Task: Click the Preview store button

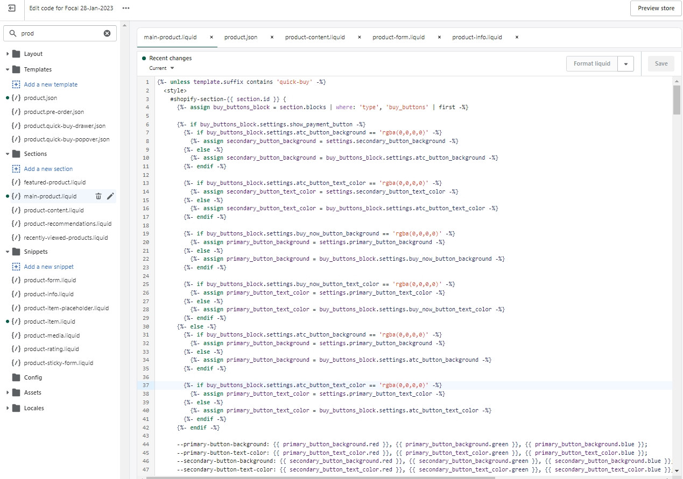Action: 656,8
